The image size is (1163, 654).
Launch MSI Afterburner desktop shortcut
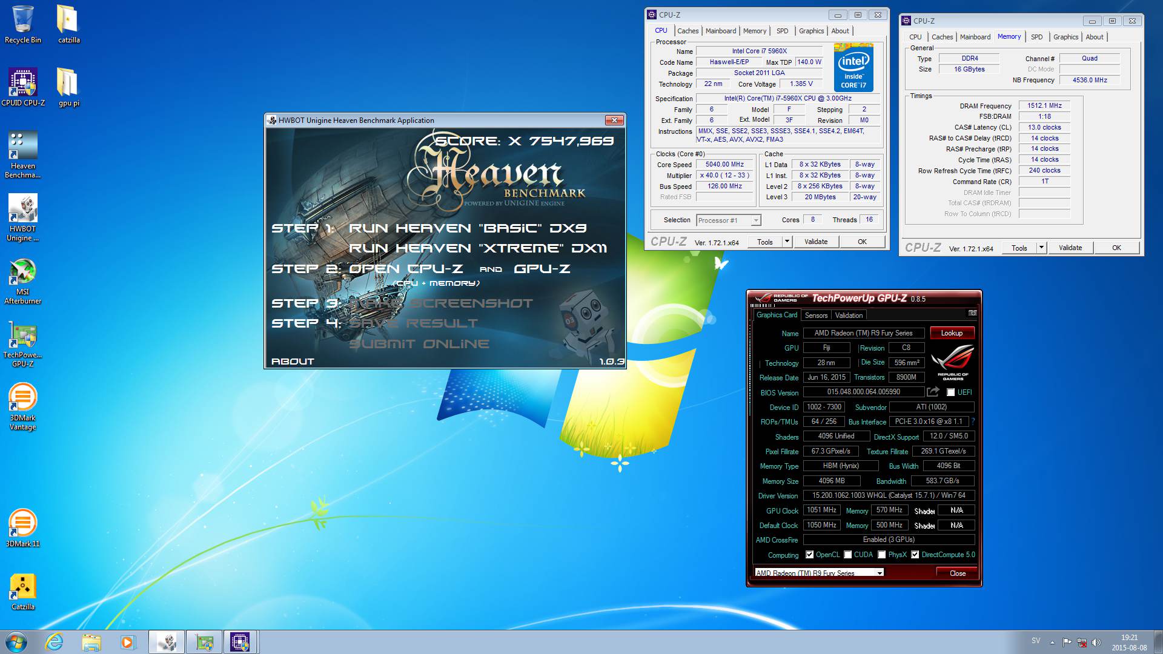click(x=23, y=280)
